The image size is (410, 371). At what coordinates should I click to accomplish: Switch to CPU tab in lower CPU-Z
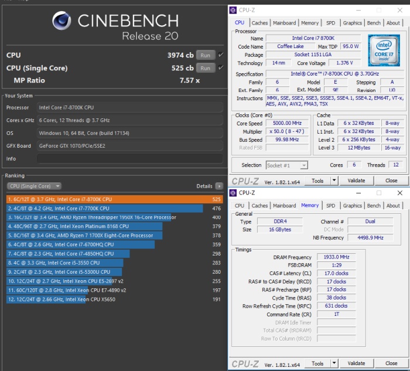pos(240,205)
